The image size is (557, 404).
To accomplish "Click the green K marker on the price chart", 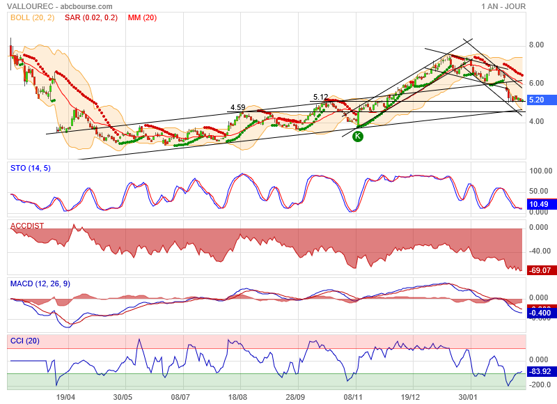I will click(358, 136).
